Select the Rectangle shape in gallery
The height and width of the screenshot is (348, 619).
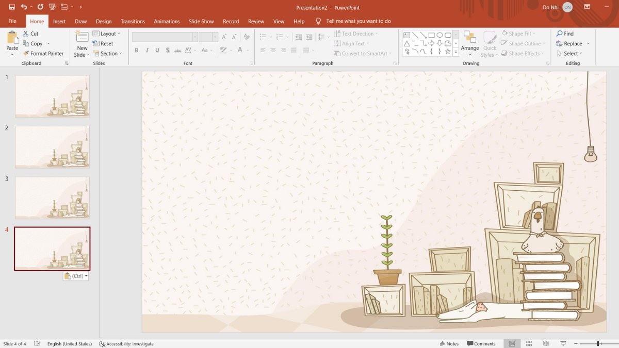click(431, 35)
